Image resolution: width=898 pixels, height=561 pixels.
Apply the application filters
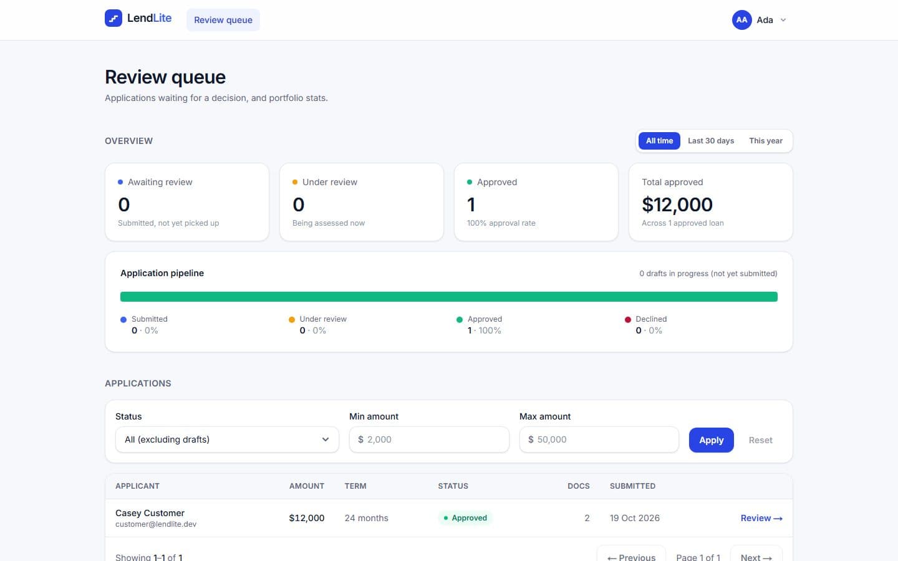click(711, 440)
